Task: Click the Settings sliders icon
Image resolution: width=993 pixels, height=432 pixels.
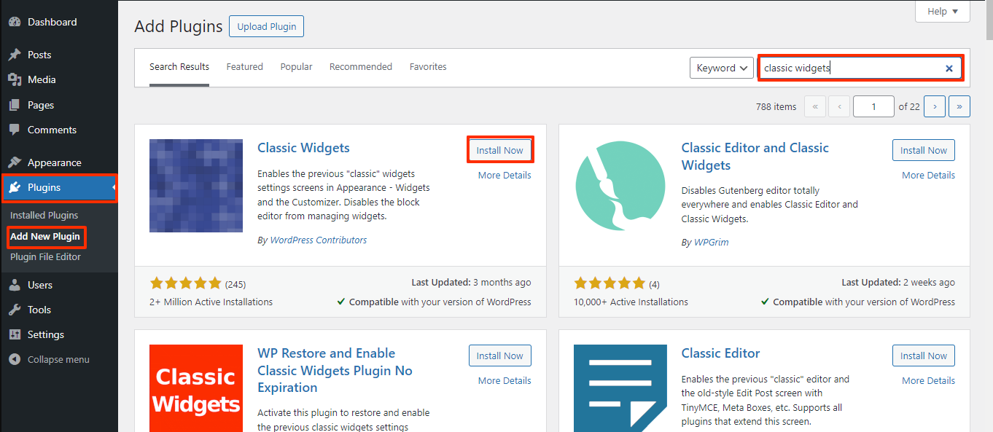Action: click(x=15, y=334)
